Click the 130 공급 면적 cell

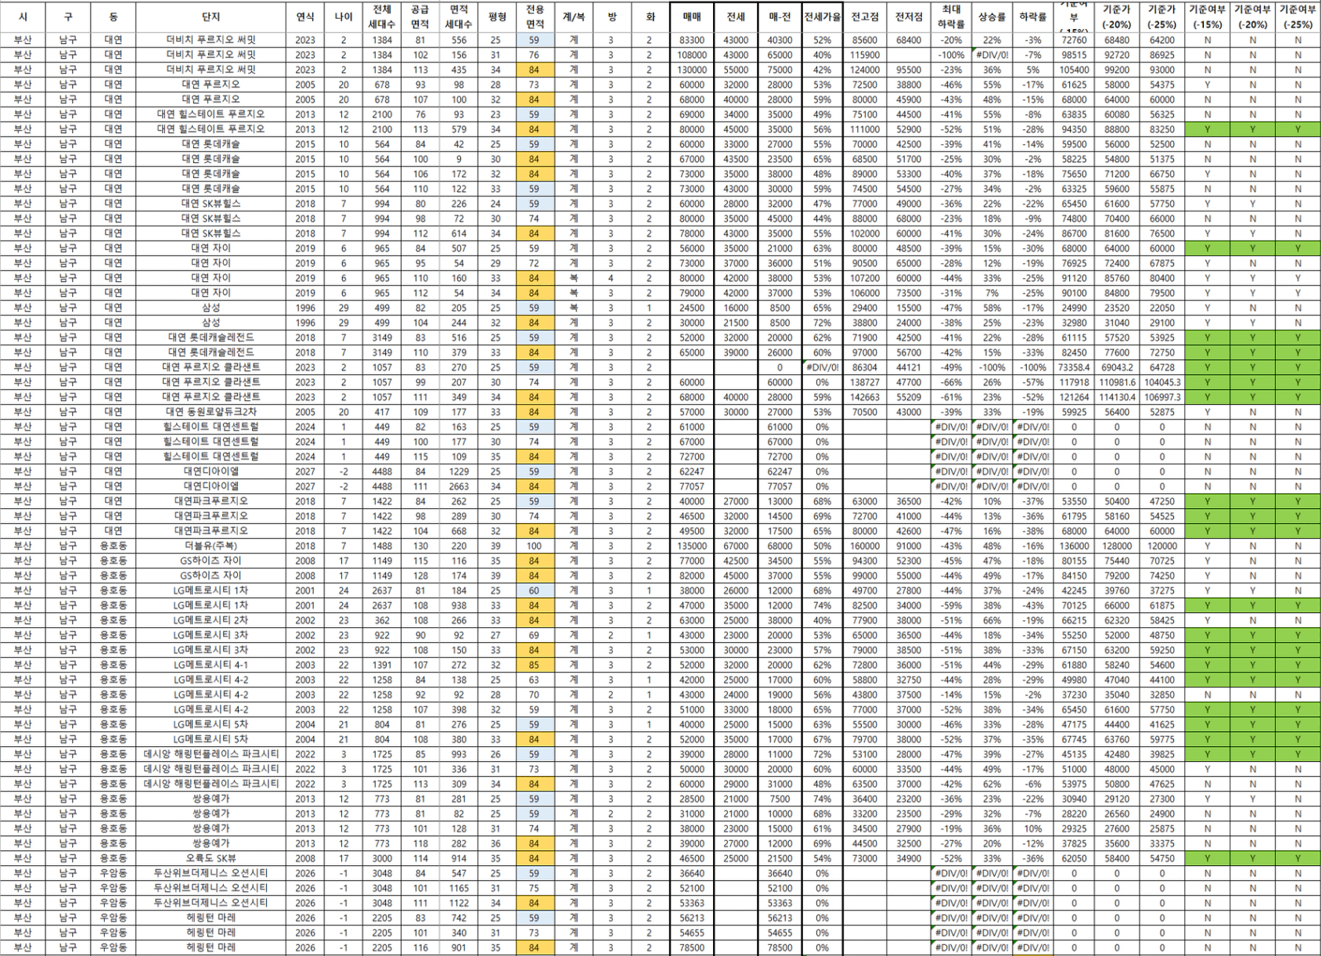click(420, 546)
